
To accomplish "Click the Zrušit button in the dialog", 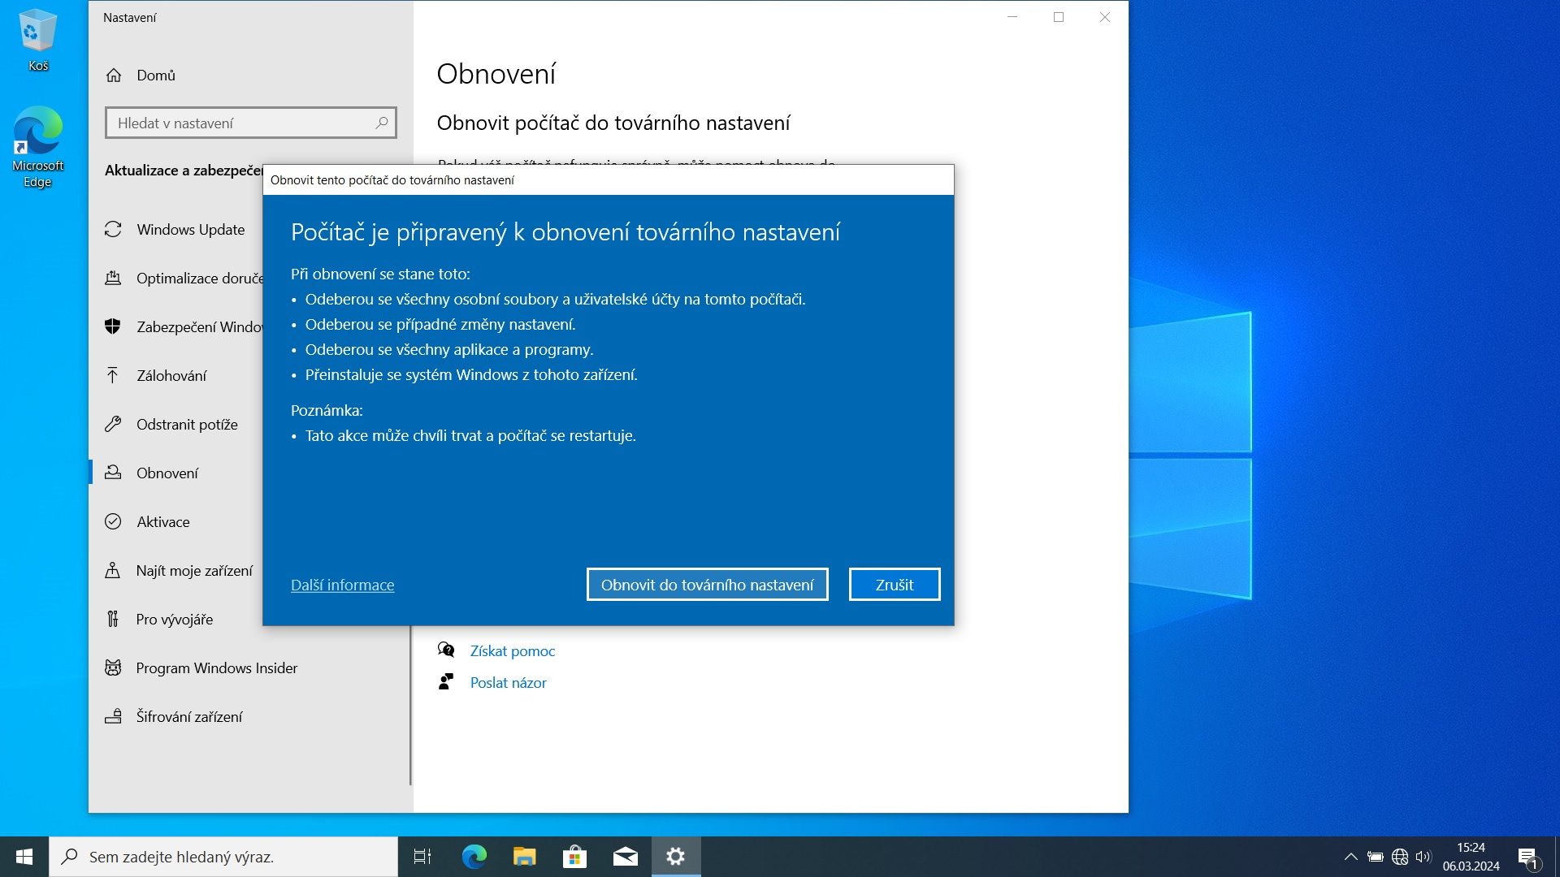I will tap(895, 585).
